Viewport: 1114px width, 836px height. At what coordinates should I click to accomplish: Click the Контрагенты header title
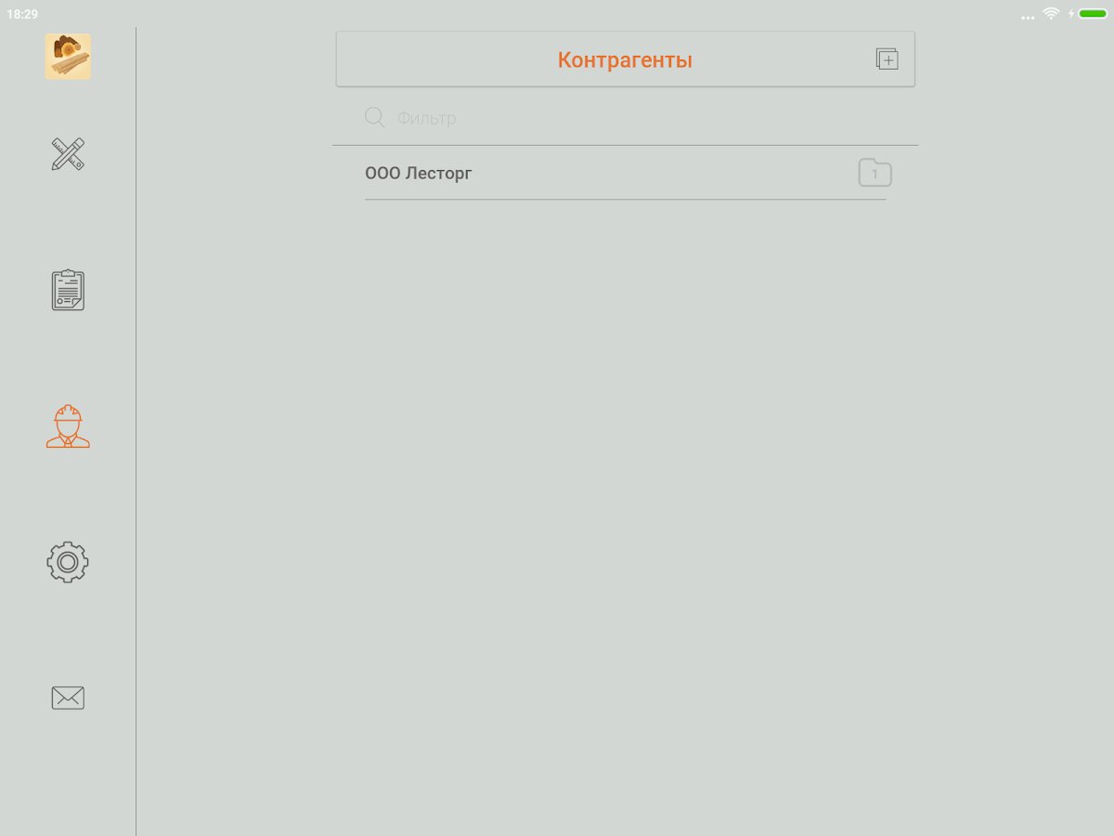pos(625,60)
